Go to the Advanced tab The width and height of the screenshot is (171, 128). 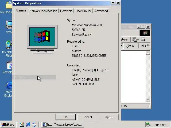pyautogui.click(x=101, y=11)
